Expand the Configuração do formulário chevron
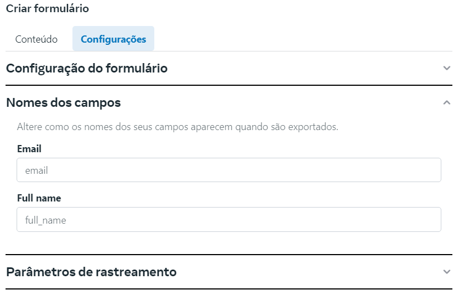This screenshot has height=300, width=464. (447, 68)
